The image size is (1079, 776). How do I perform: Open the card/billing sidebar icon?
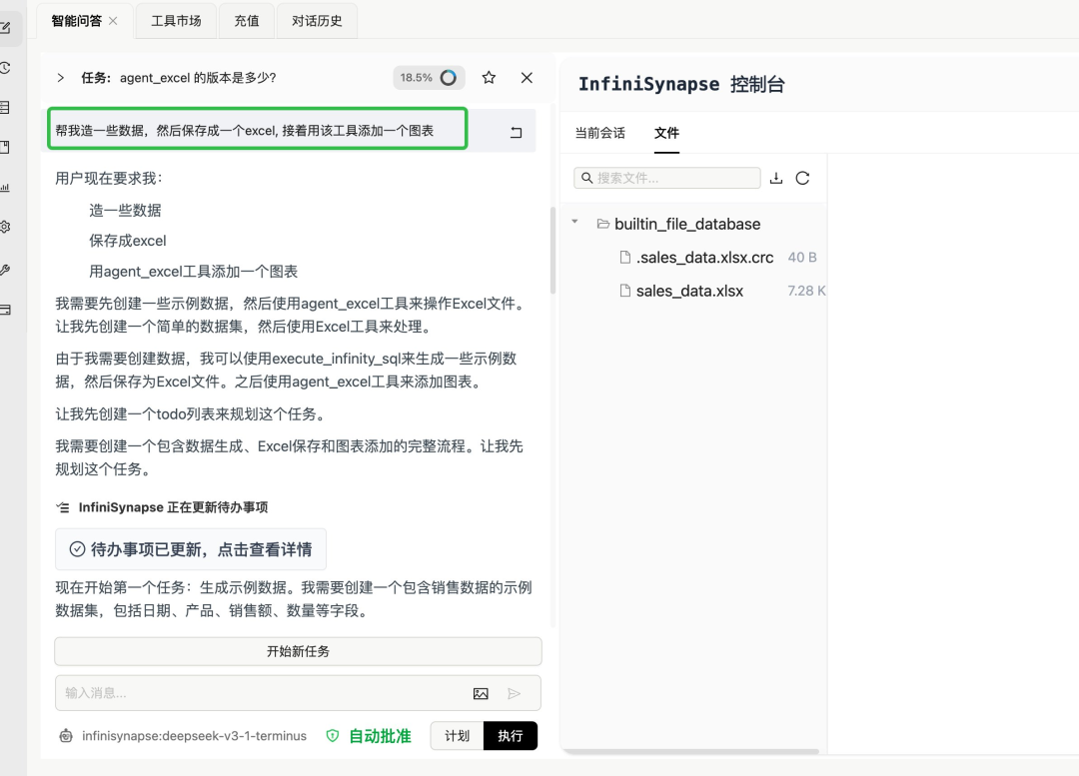(5, 310)
